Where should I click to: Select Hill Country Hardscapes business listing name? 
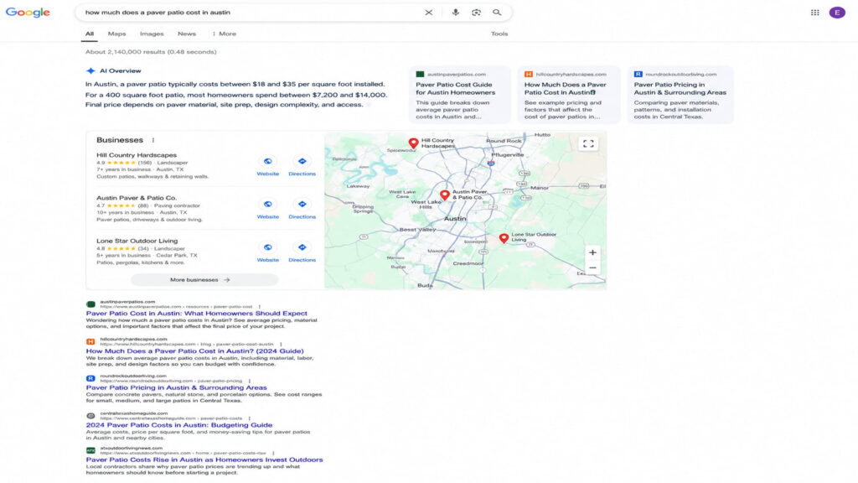coord(137,155)
